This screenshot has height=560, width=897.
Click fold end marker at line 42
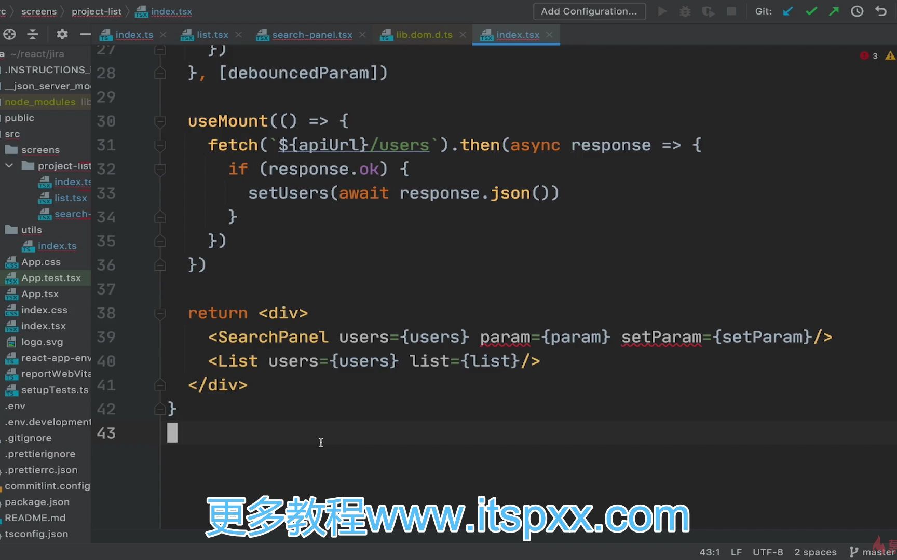tap(160, 410)
